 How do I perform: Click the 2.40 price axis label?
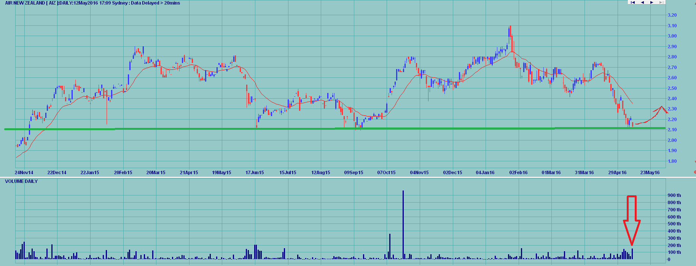click(672, 99)
